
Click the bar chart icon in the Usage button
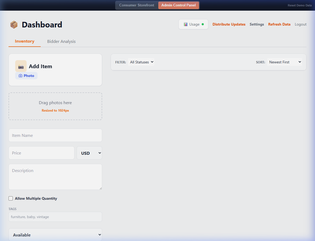pos(186,24)
